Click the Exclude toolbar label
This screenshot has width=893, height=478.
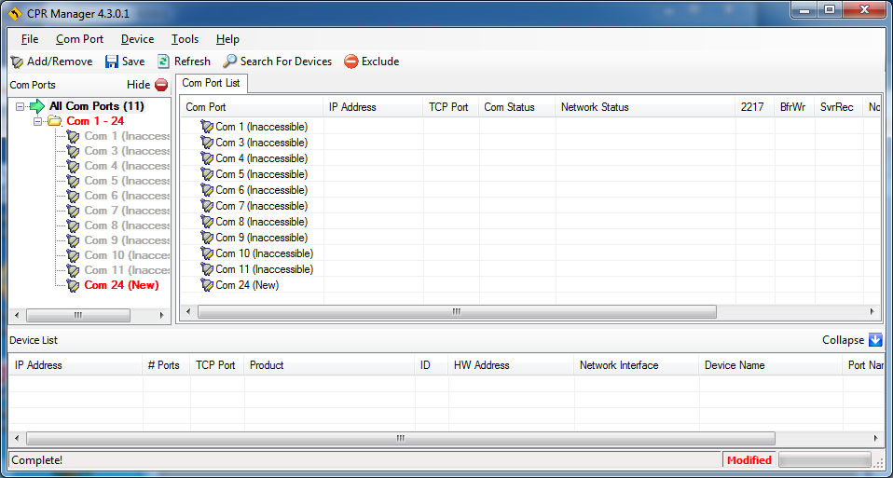click(x=380, y=61)
